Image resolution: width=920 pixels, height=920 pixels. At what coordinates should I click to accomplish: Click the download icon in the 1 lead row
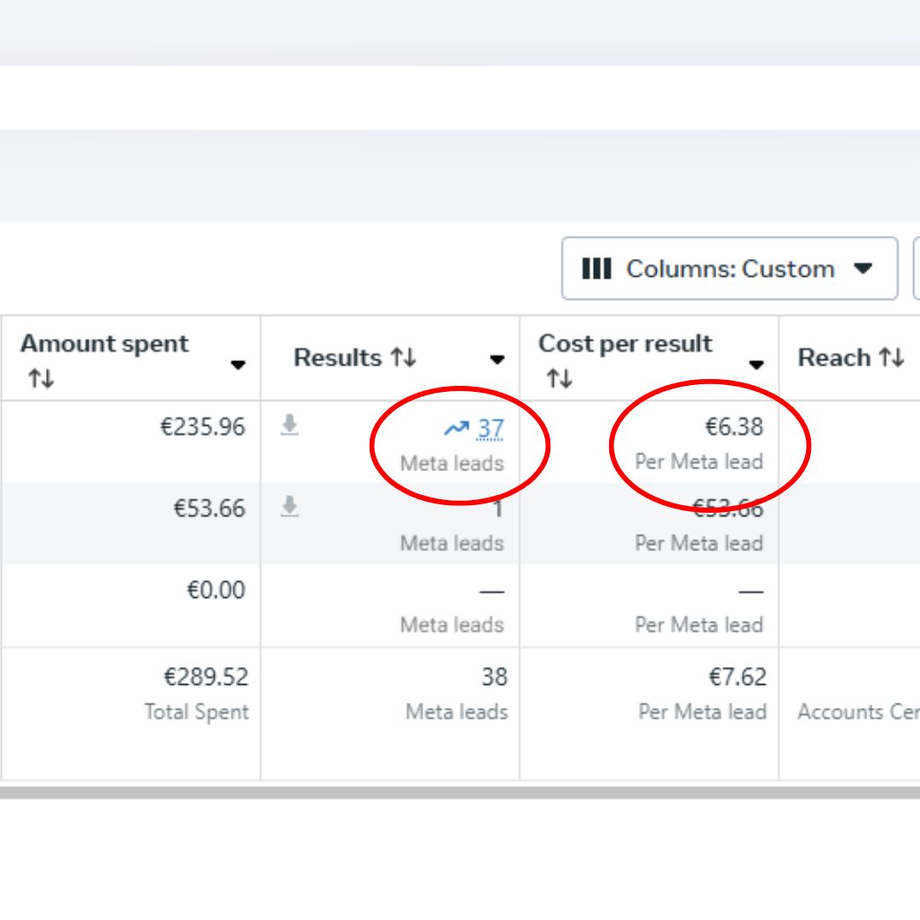[x=290, y=508]
